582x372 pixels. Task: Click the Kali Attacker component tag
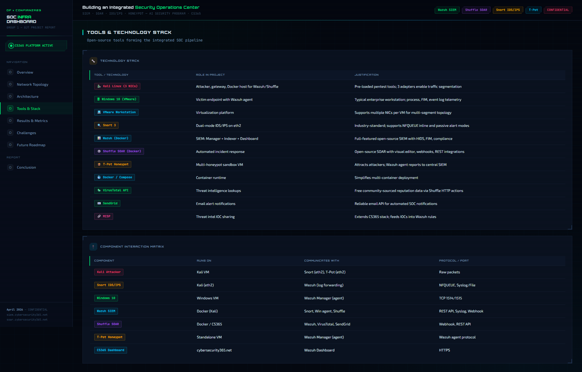[x=109, y=272]
